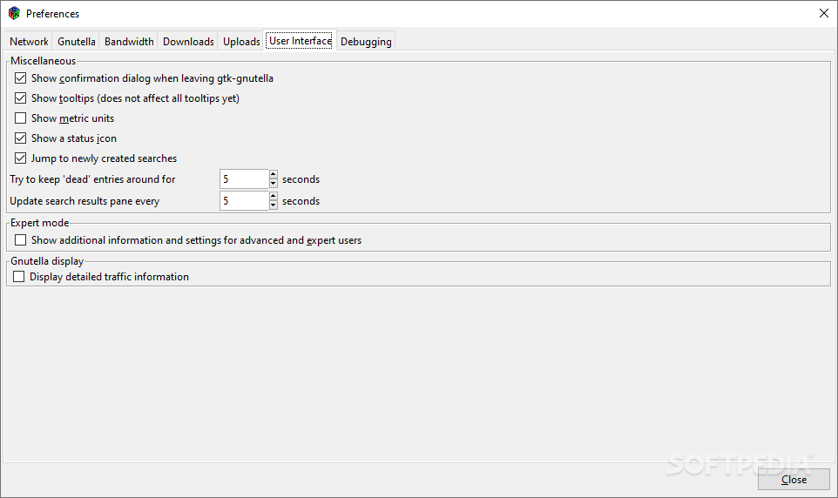Click the gtk-gnutella app icon in title bar

pyautogui.click(x=15, y=13)
